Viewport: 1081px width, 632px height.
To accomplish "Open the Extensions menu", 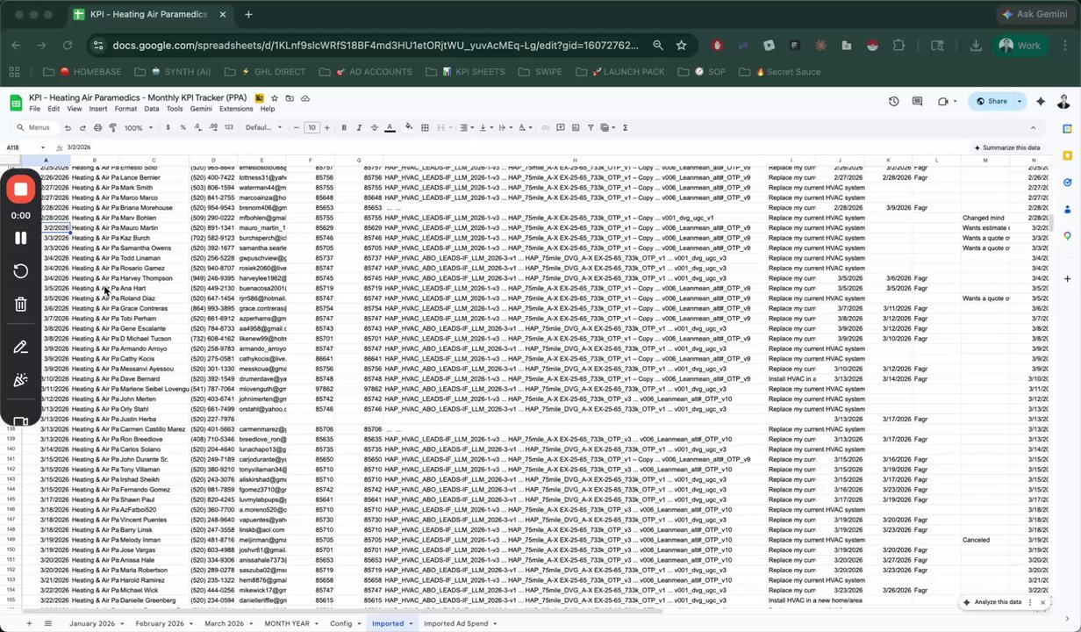I will click(x=236, y=109).
